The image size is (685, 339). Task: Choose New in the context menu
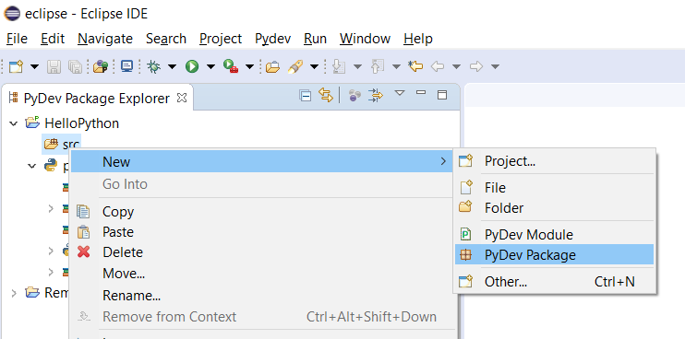(x=261, y=161)
